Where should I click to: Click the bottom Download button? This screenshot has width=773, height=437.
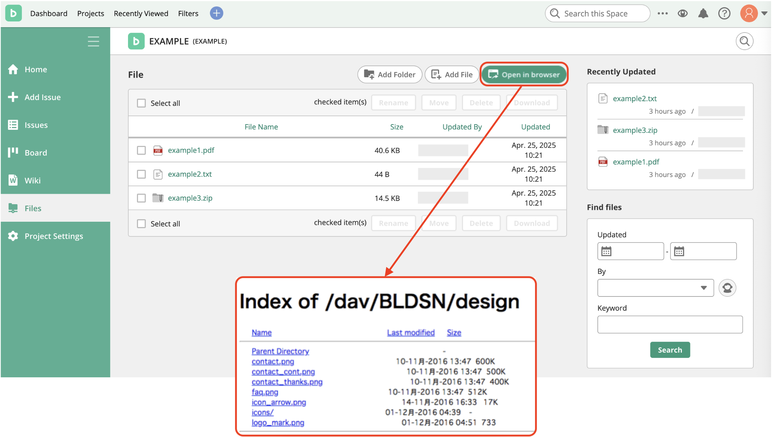[532, 223]
